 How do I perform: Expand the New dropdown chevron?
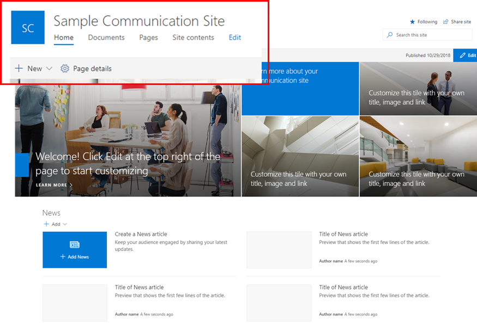[x=50, y=69]
